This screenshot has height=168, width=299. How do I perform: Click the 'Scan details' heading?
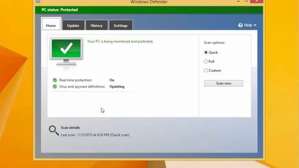70,127
